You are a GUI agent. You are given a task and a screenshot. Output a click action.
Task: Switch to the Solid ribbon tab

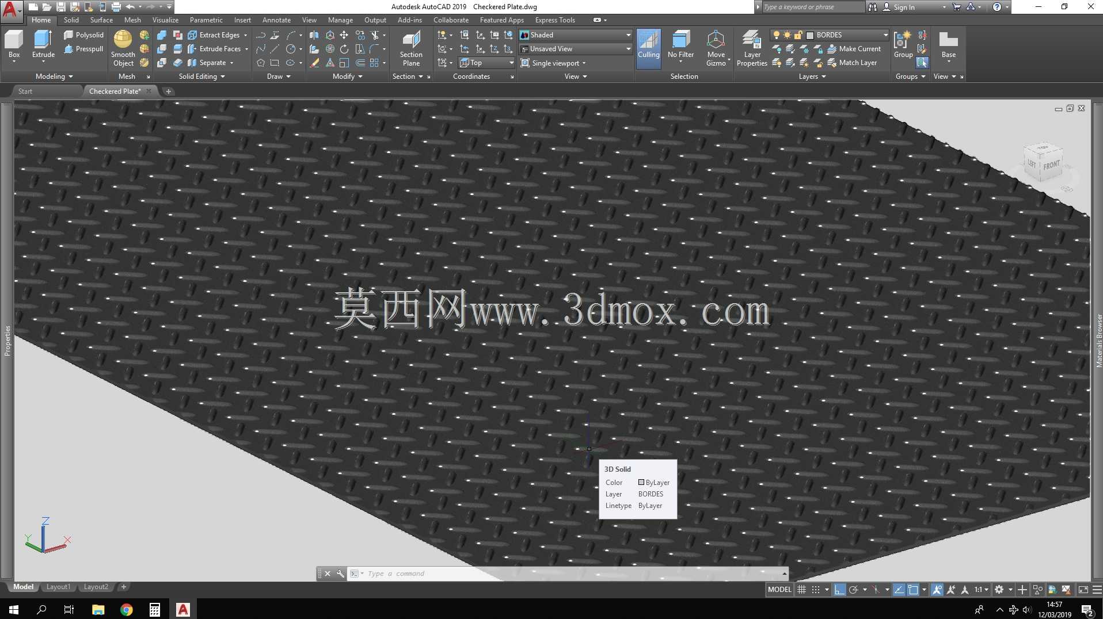pos(71,20)
